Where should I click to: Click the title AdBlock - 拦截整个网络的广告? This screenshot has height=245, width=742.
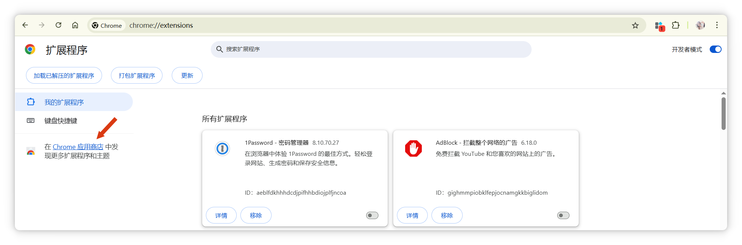coord(476,142)
